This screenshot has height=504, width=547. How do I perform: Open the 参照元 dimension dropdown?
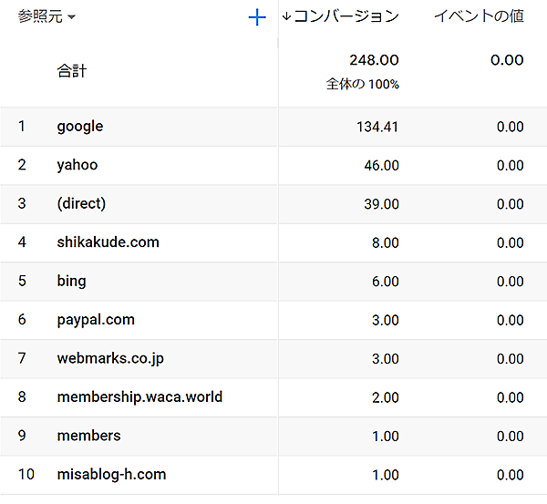46,16
